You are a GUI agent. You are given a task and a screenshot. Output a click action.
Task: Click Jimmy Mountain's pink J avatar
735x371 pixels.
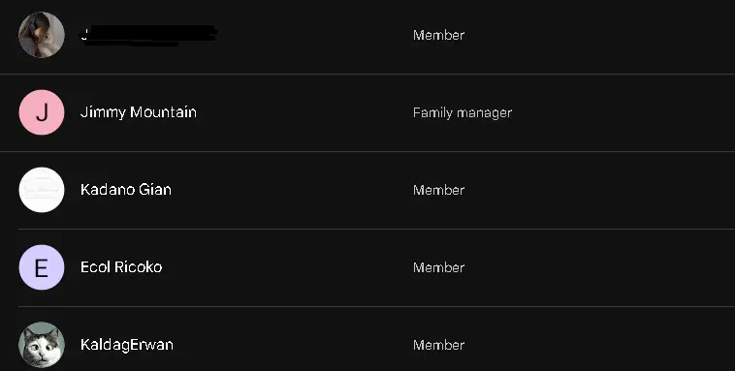(42, 112)
